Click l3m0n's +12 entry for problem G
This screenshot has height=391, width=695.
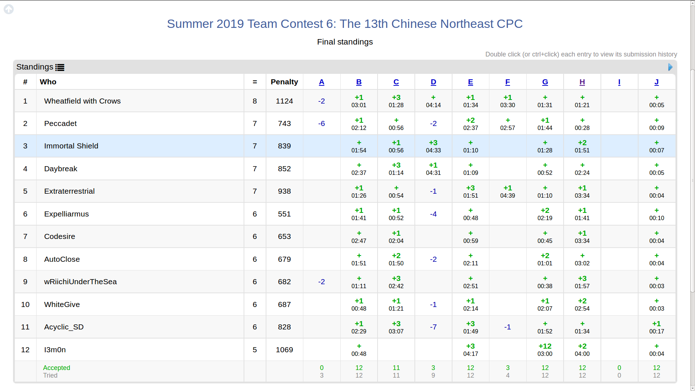tap(545, 350)
